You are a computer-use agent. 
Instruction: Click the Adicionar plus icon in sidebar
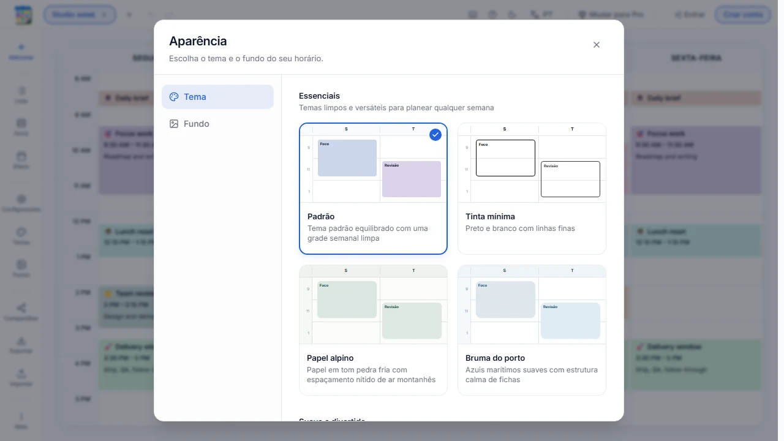(21, 51)
